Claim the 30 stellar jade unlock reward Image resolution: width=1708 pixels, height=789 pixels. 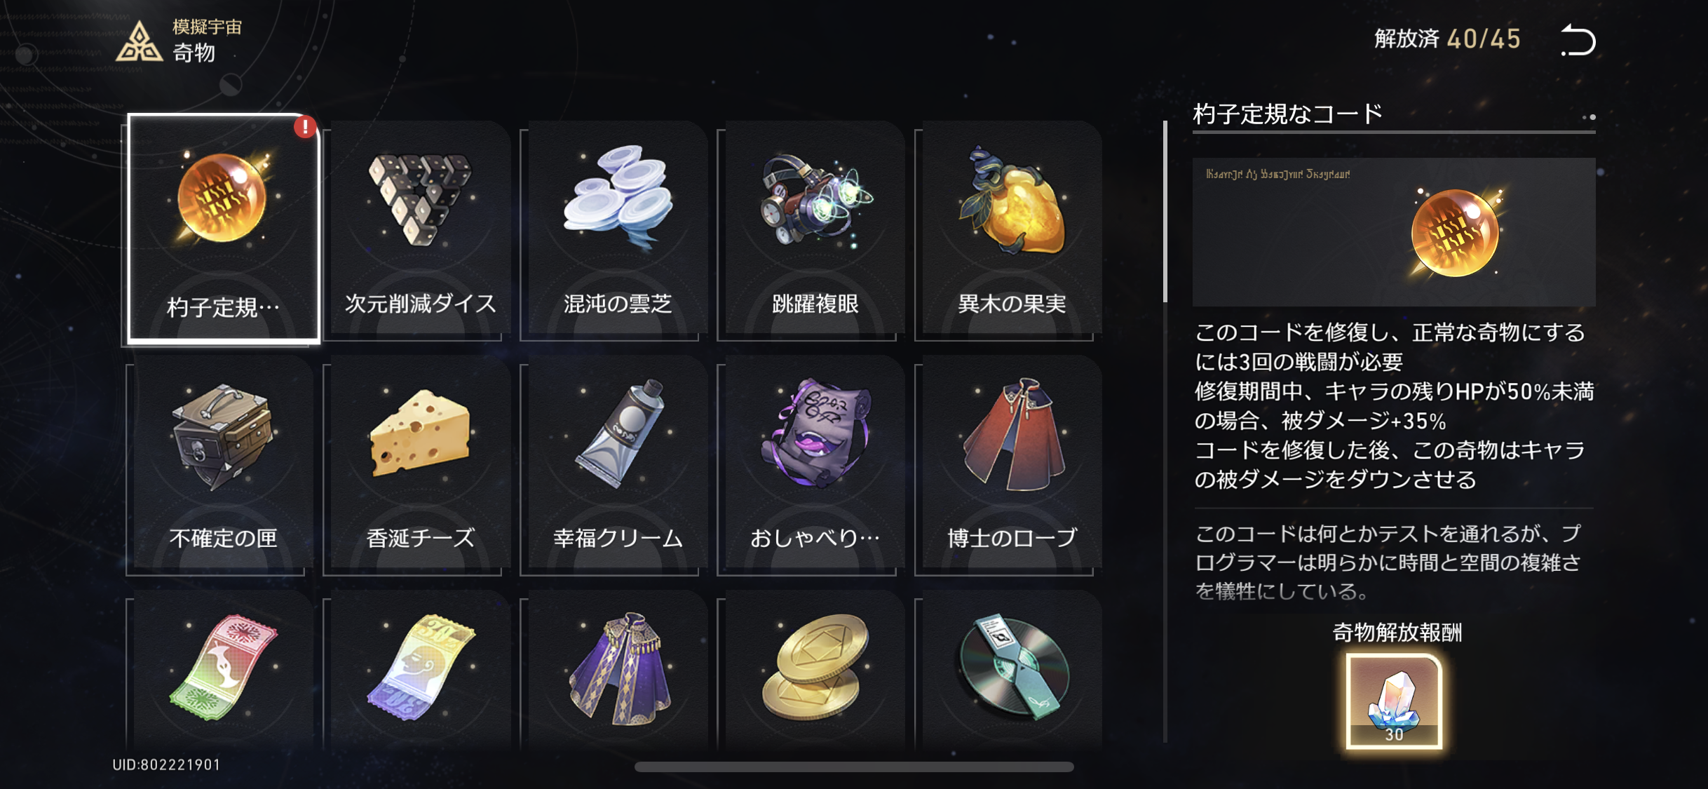tap(1394, 701)
